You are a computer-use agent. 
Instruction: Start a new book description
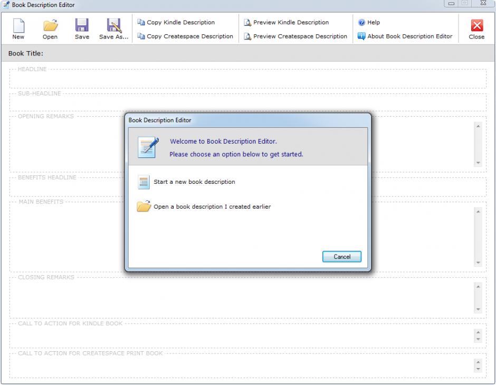(186, 182)
